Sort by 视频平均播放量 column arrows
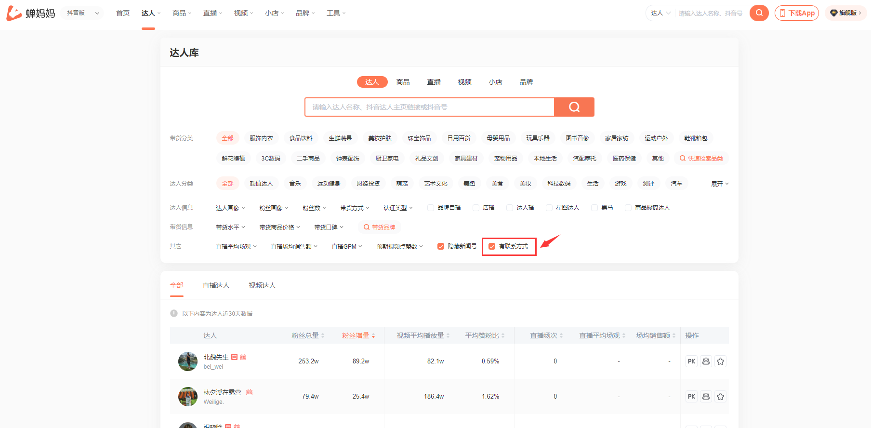871x428 pixels. click(448, 335)
